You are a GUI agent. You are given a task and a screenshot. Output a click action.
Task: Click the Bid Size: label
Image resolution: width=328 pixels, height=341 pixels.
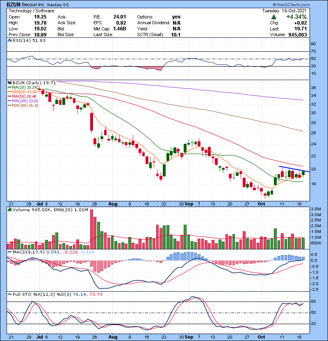[66, 35]
